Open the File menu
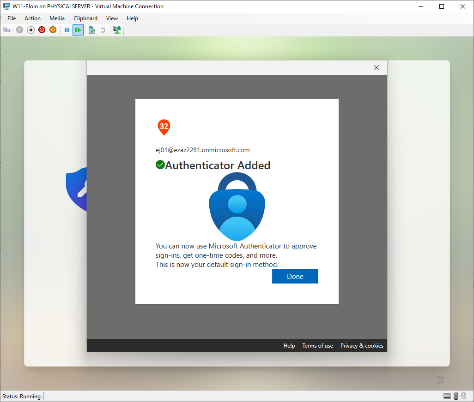The height and width of the screenshot is (402, 474). pyautogui.click(x=12, y=18)
